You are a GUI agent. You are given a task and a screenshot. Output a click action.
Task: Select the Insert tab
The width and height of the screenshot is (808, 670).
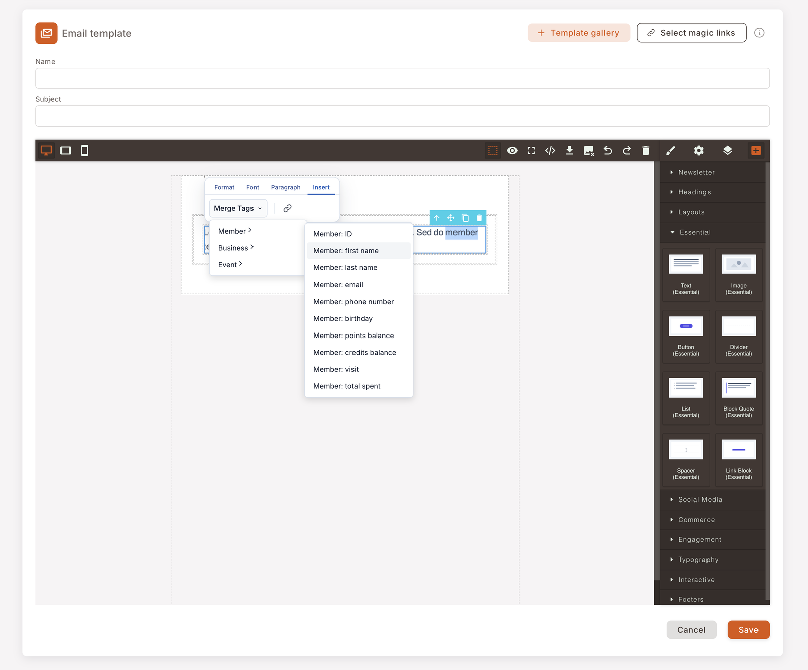[x=321, y=187]
